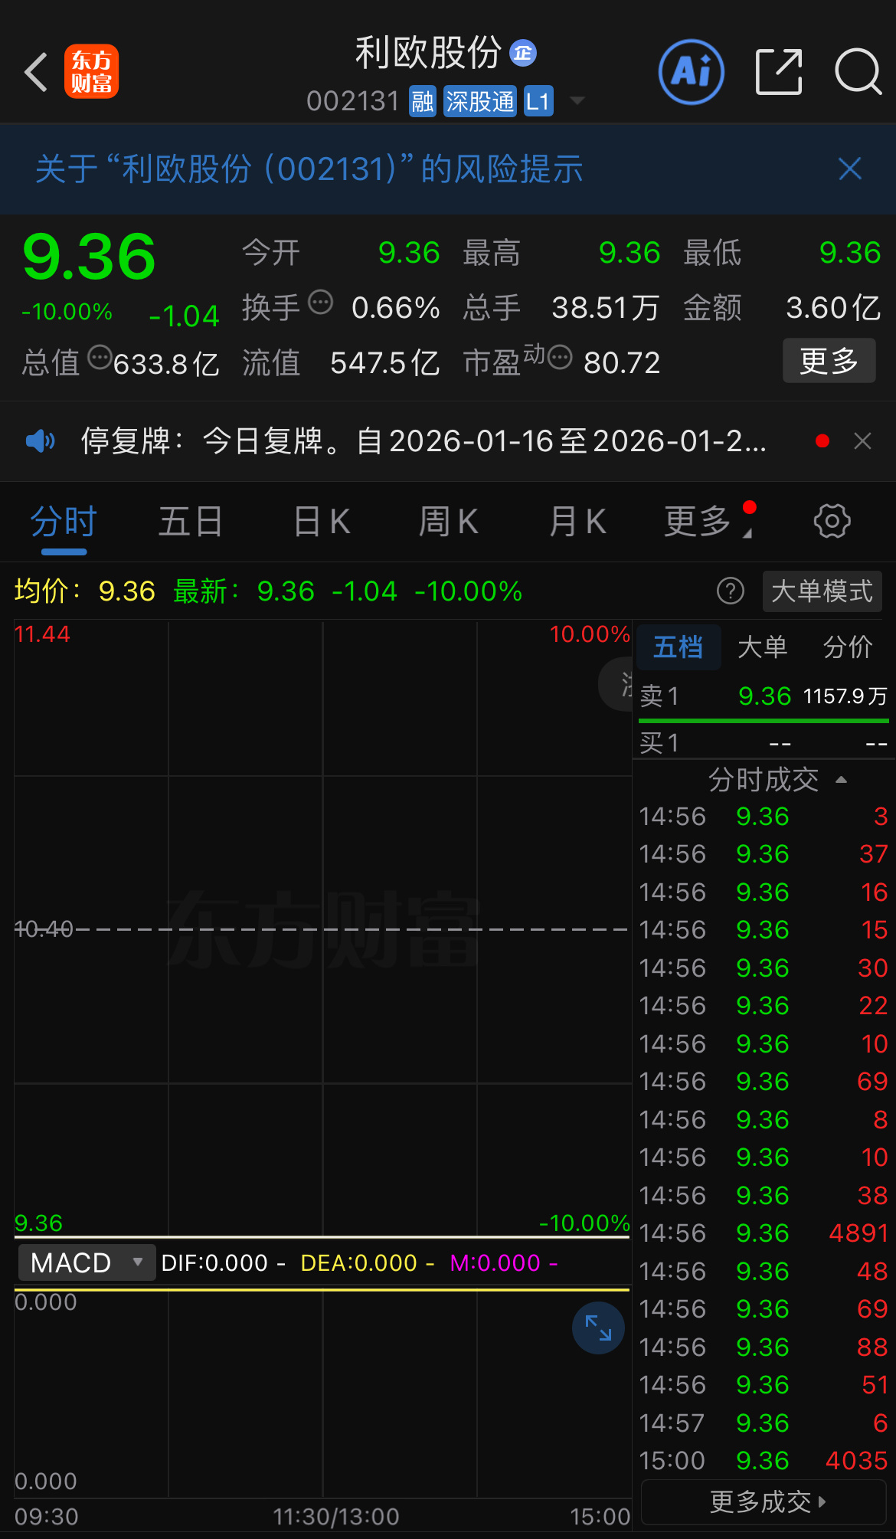Tap the big 9.36 current price
This screenshot has height=1539, width=896.
pos(89,257)
